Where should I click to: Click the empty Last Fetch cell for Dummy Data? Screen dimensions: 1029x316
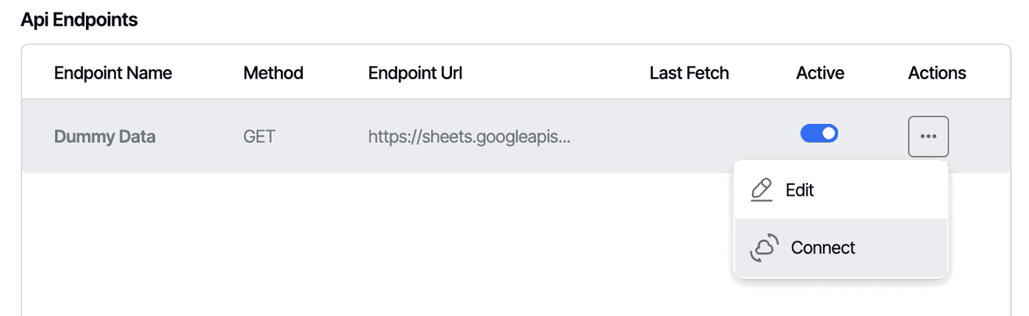(689, 137)
